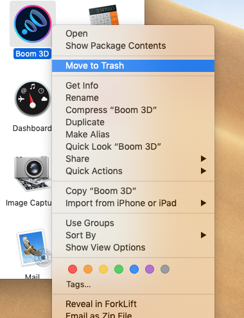Expand the Share submenu arrow
This screenshot has width=244, height=318.
[x=204, y=159]
